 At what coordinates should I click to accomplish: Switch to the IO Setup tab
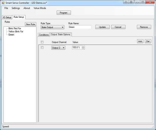click(7, 17)
